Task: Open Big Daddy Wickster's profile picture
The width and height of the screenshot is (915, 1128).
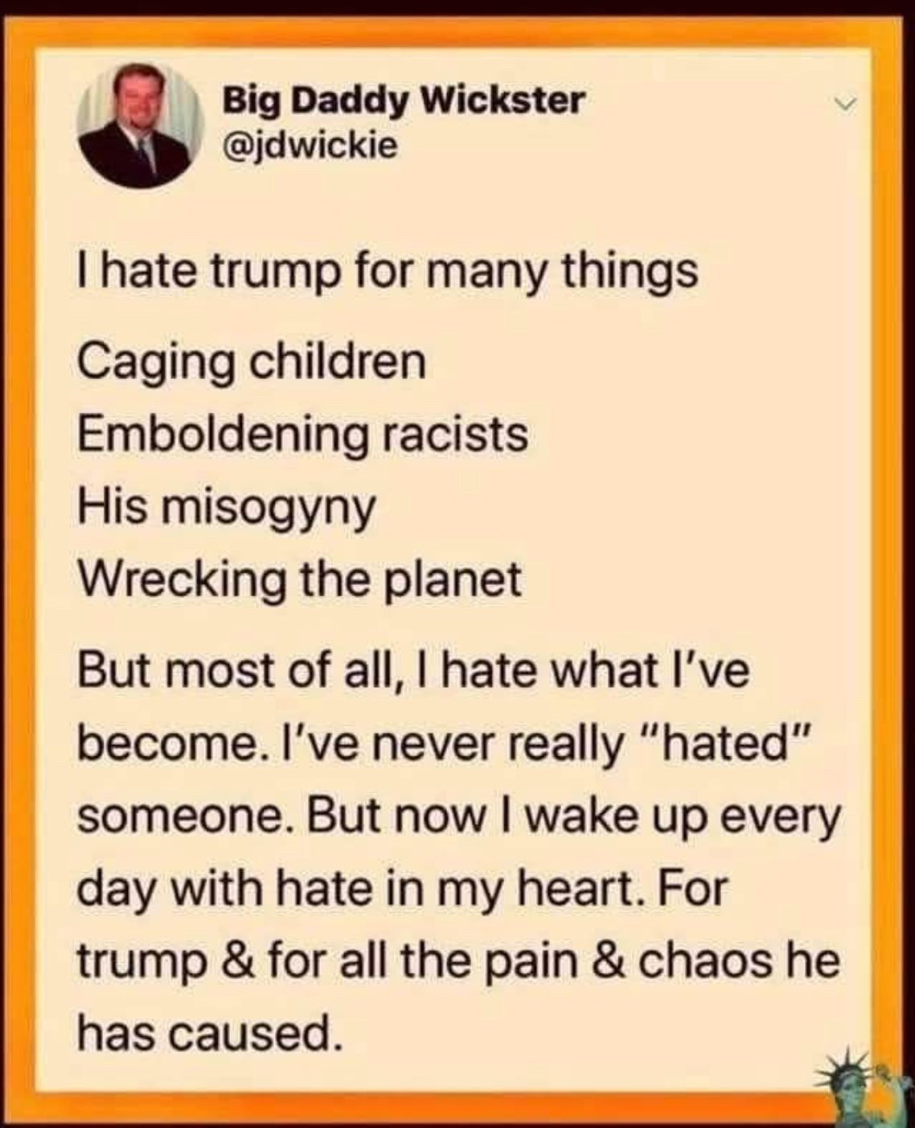Action: 140,126
